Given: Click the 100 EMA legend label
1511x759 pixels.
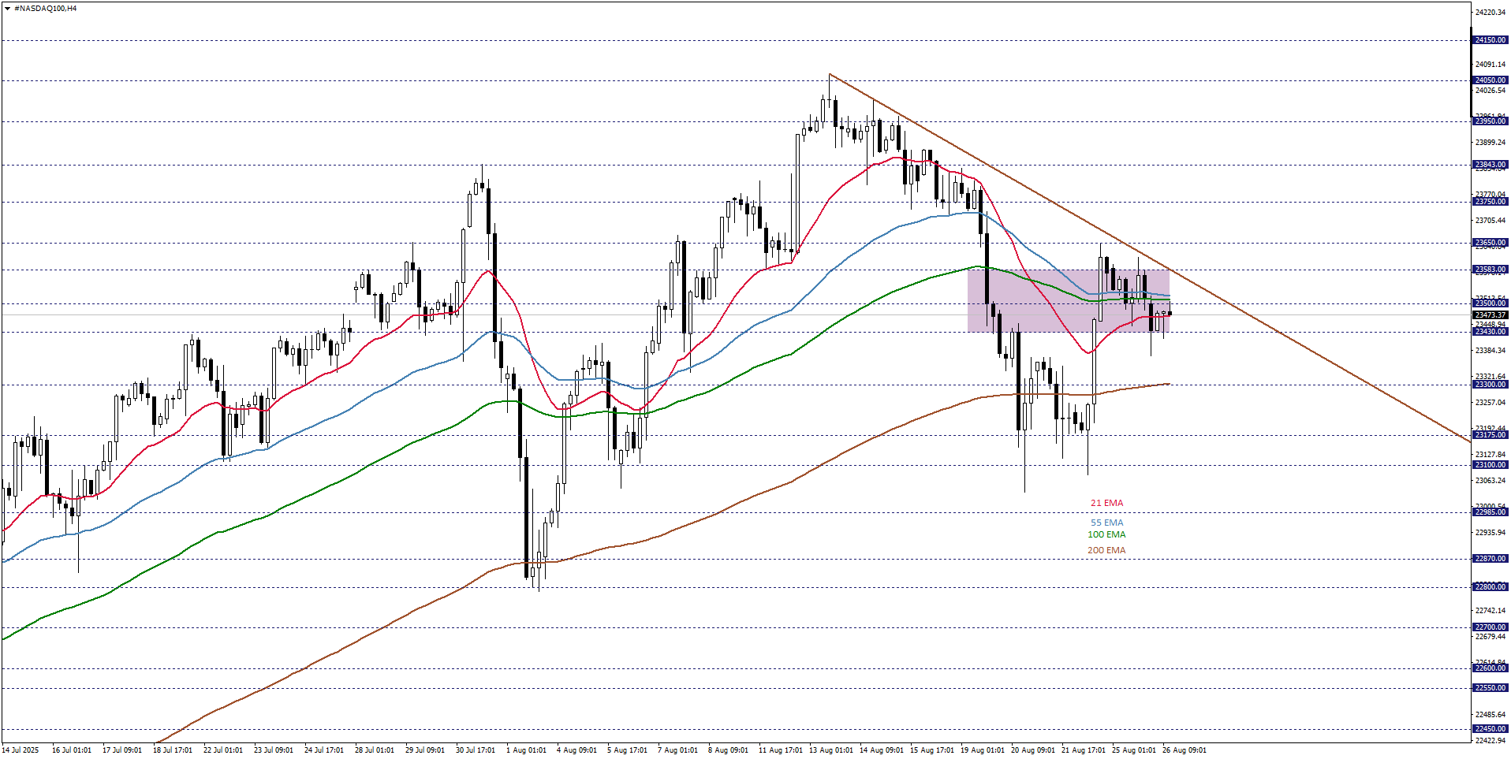Looking at the screenshot, I should pyautogui.click(x=1106, y=534).
